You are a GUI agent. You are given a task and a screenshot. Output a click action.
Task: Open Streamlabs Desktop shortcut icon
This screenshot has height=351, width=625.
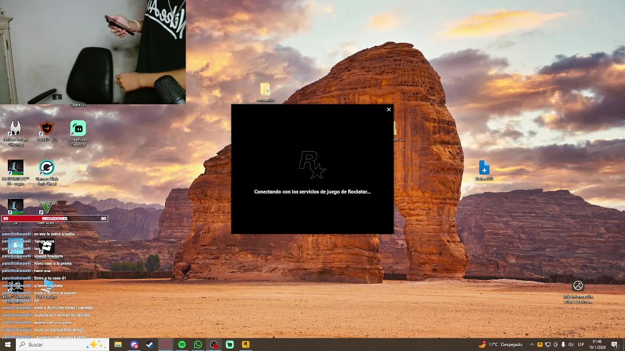[78, 133]
